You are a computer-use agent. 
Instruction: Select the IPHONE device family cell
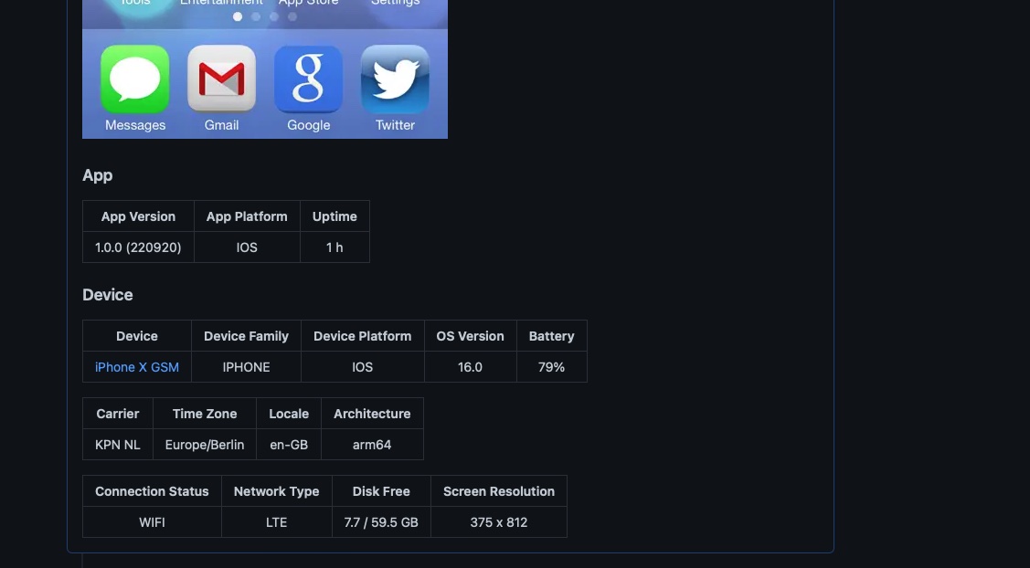[247, 367]
